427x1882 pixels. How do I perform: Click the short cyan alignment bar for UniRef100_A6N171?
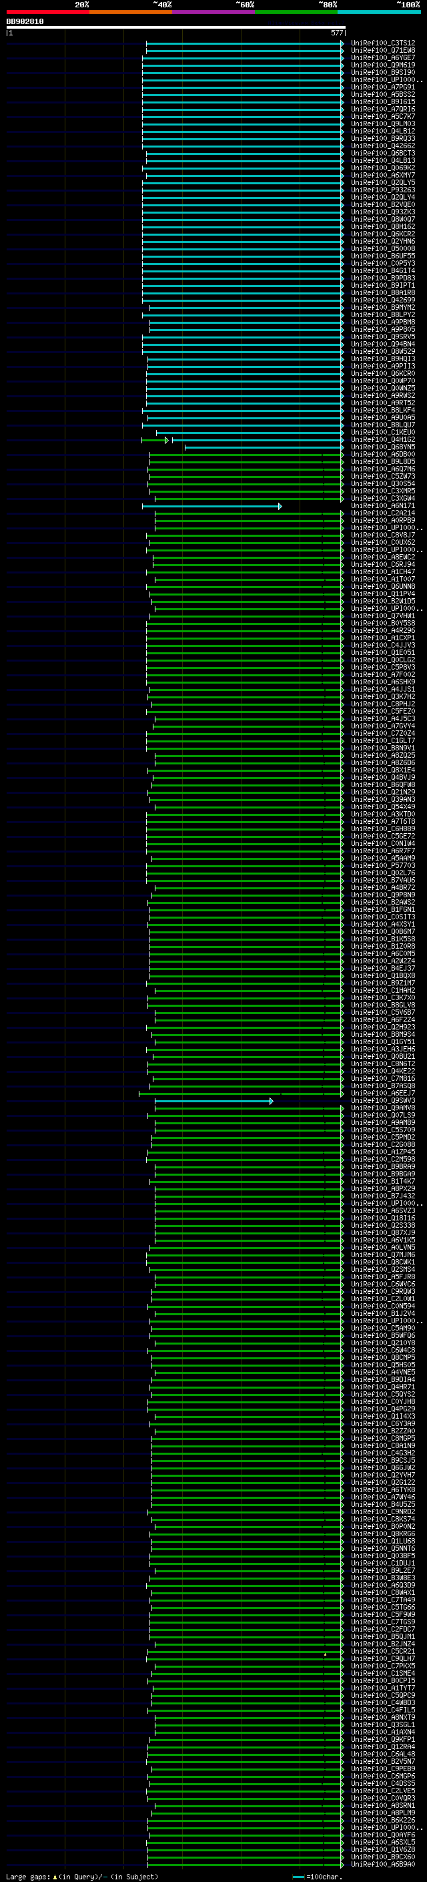coord(211,507)
